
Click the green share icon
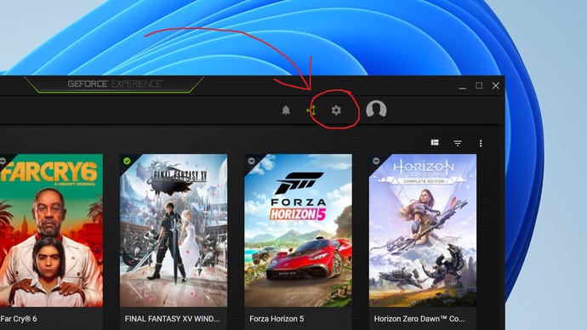click(311, 110)
